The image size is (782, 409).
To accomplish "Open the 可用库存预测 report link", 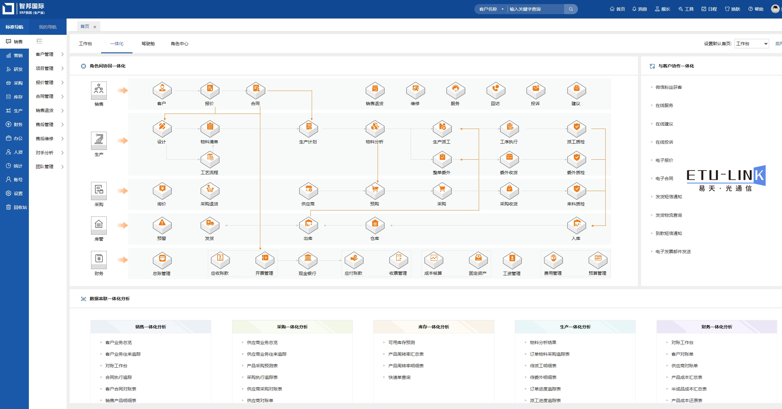I will coord(402,343).
